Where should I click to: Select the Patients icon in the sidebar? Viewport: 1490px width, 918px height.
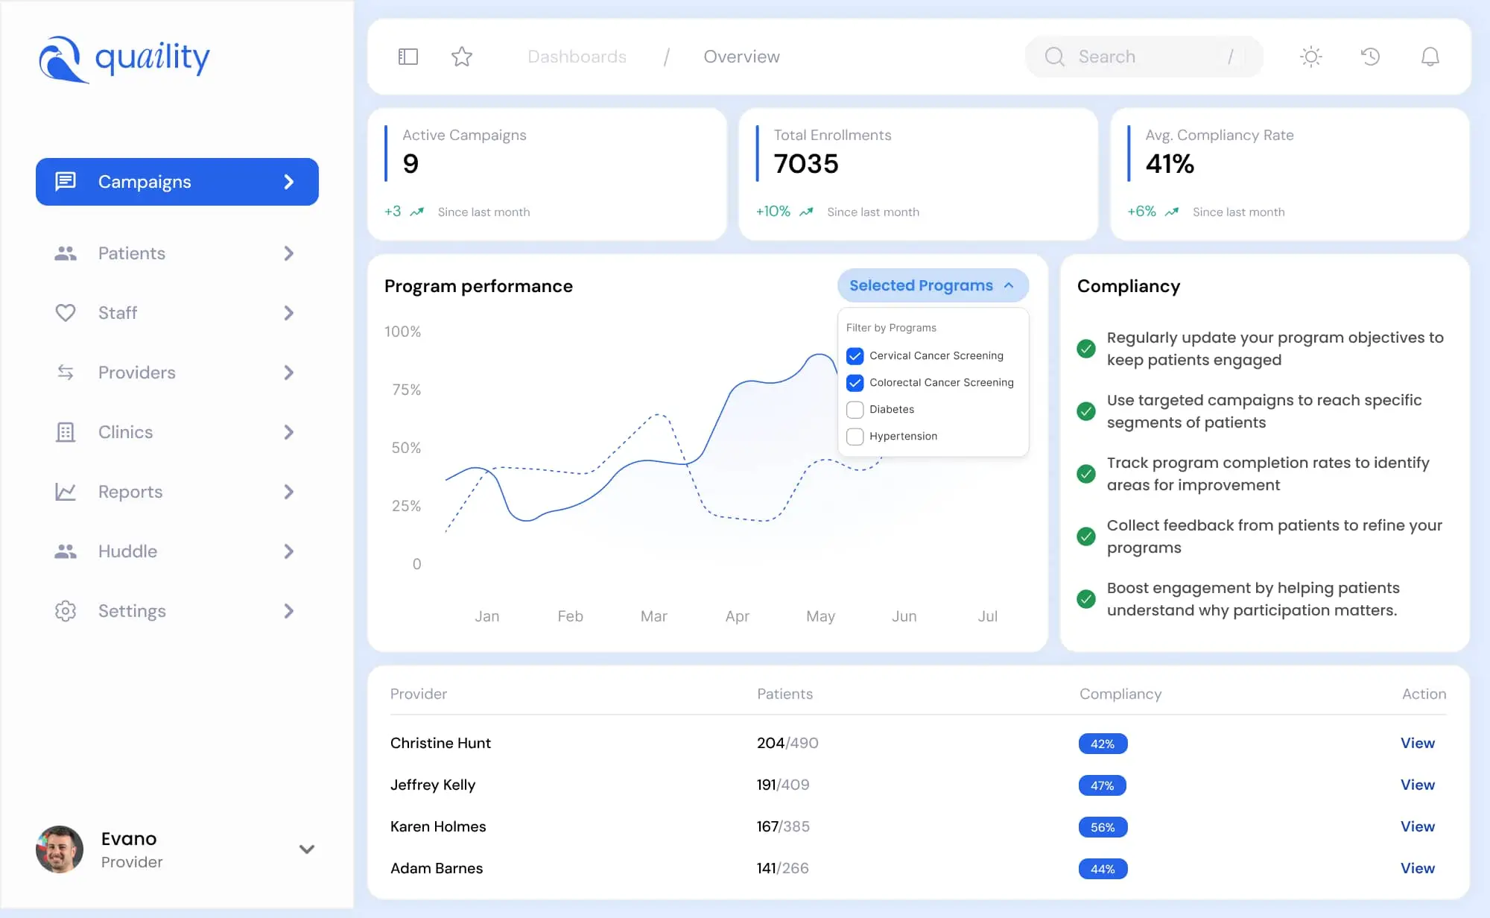(66, 253)
